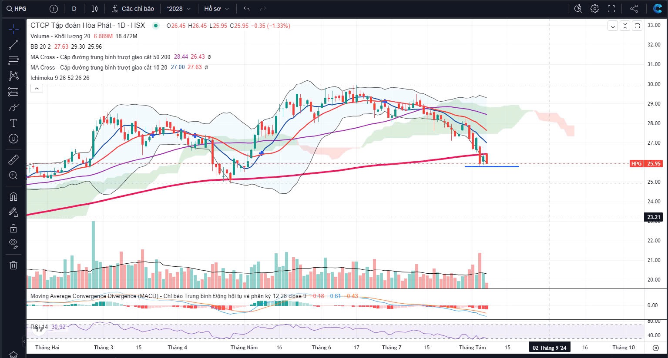This screenshot has width=668, height=358.
Task: Open the forecasting and measurement tools
Action: coord(13,92)
